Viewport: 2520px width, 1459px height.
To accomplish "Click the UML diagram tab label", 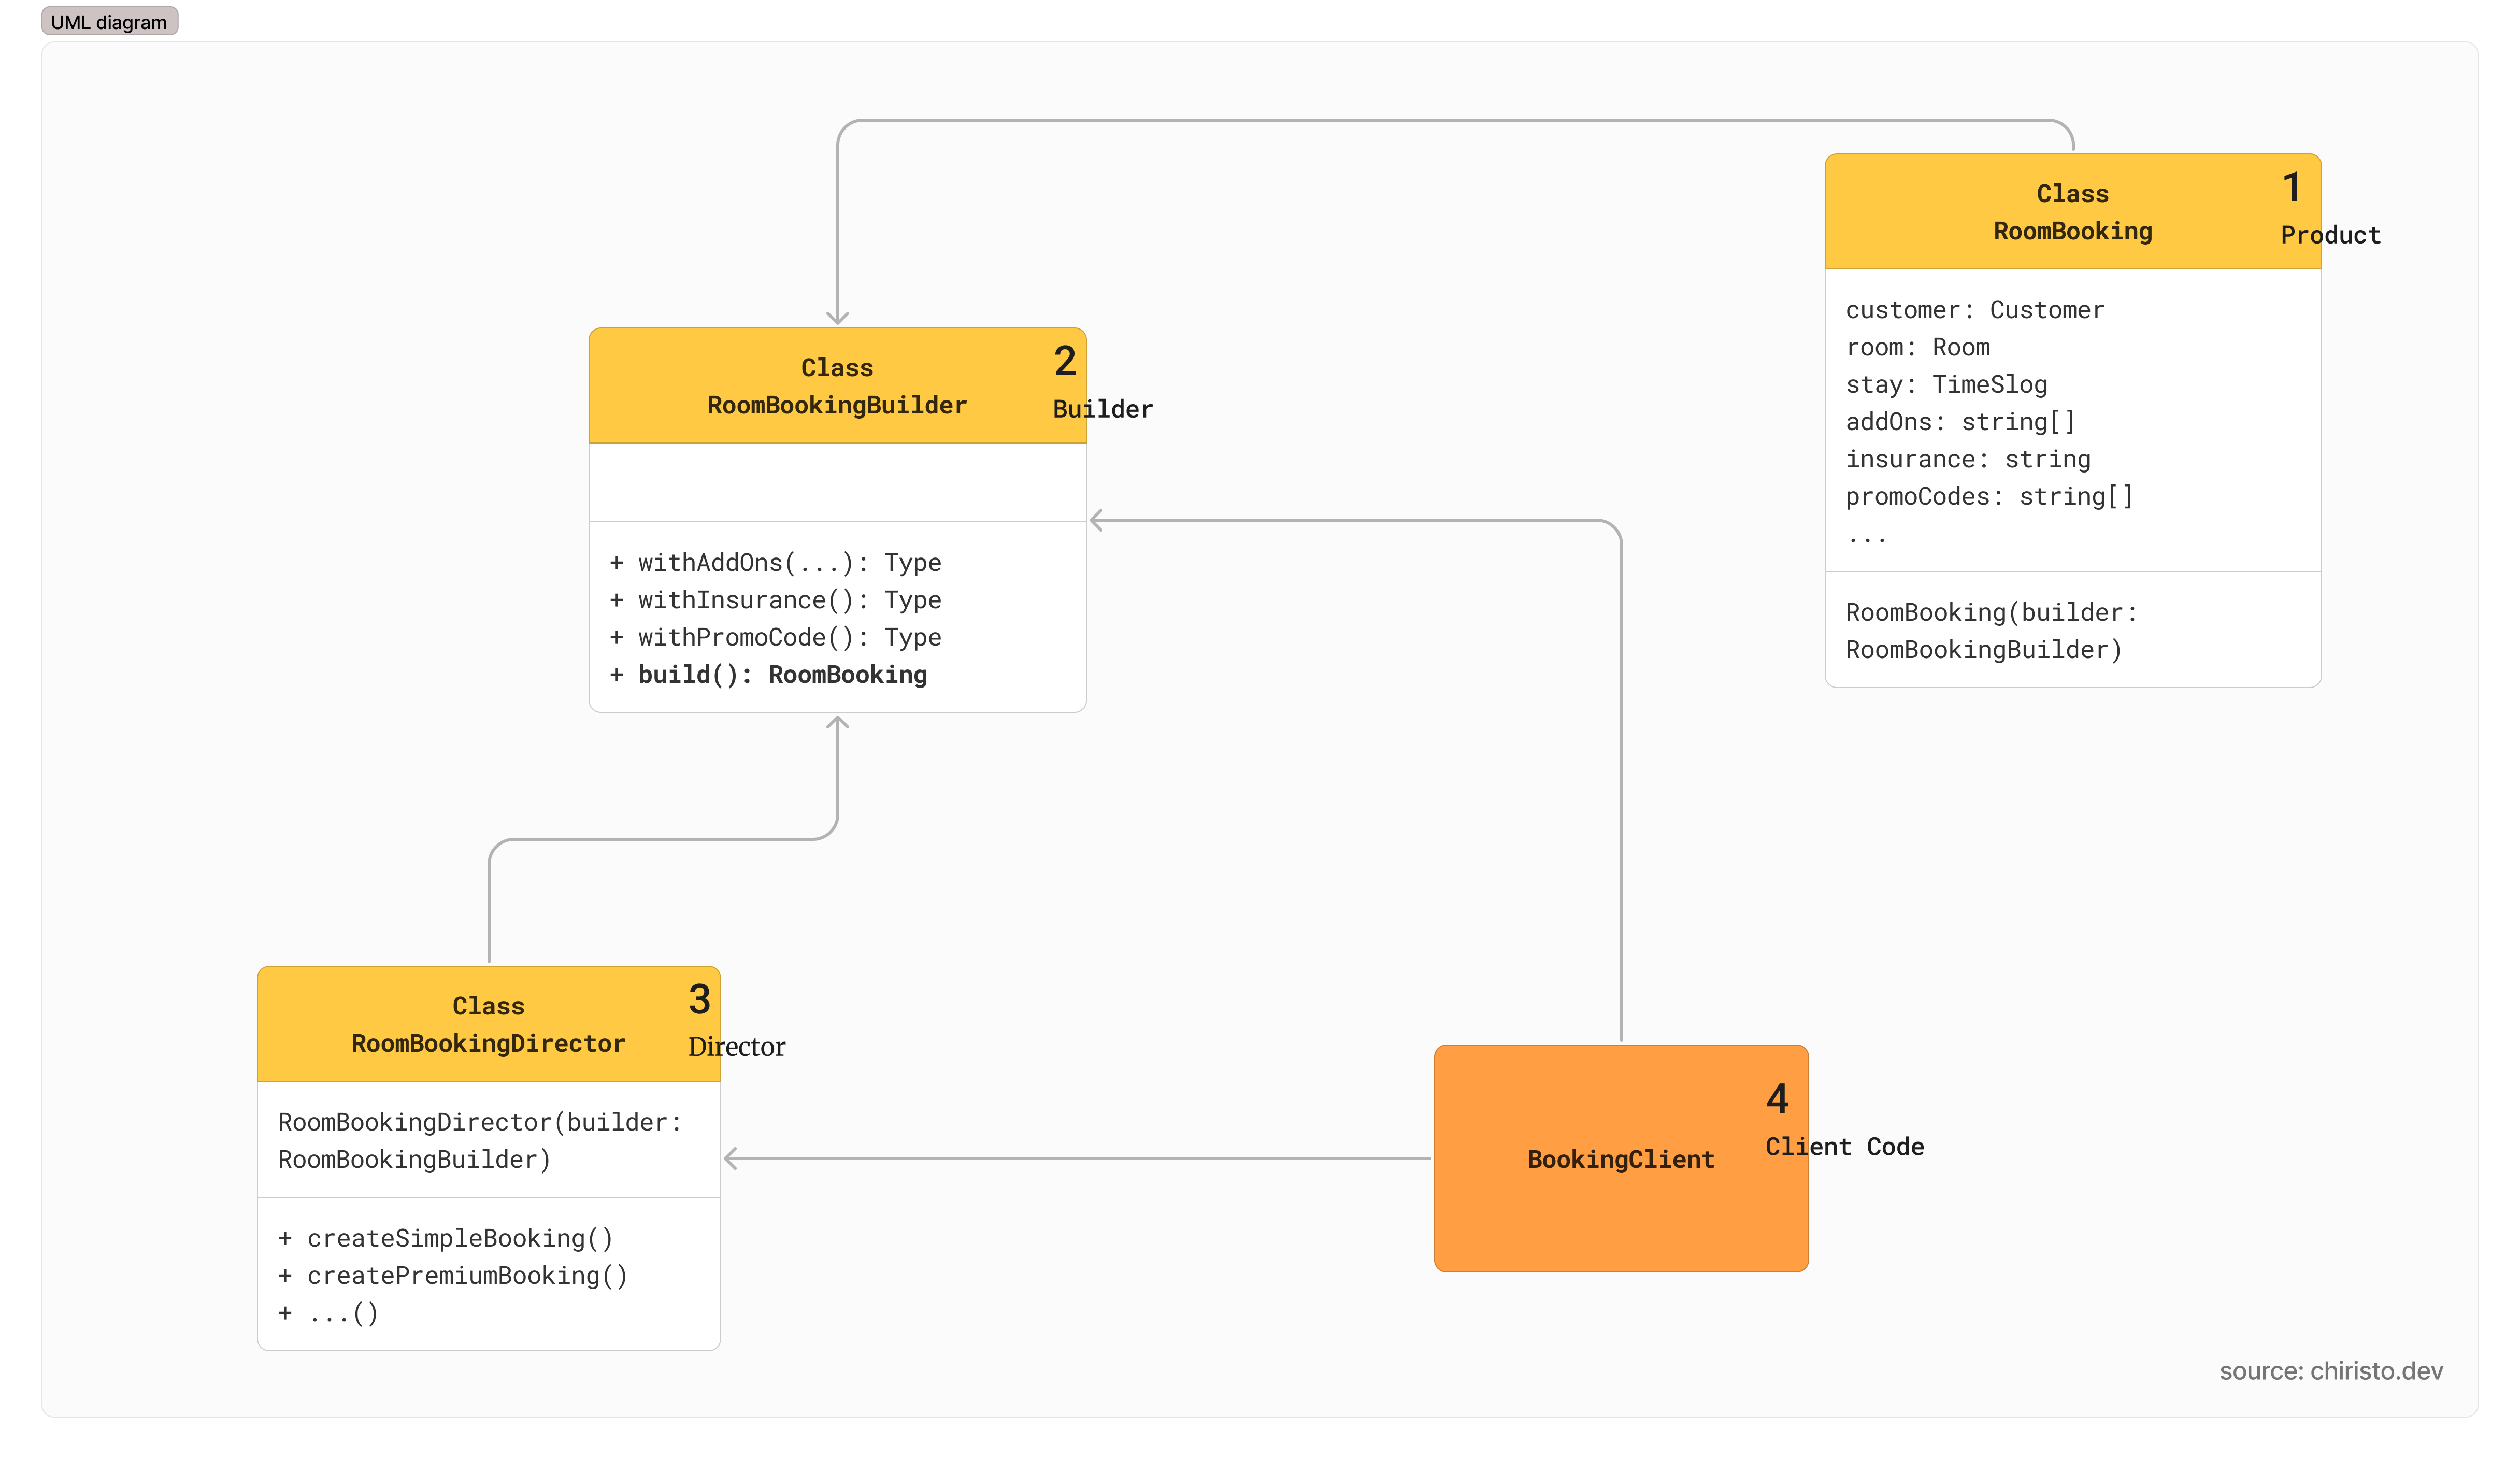I will [109, 22].
